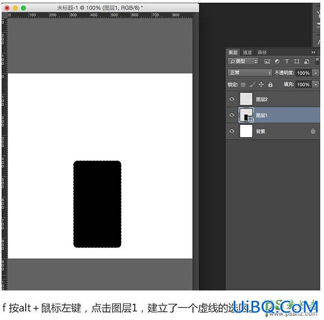Lock transparent pixels icon

click(243, 84)
